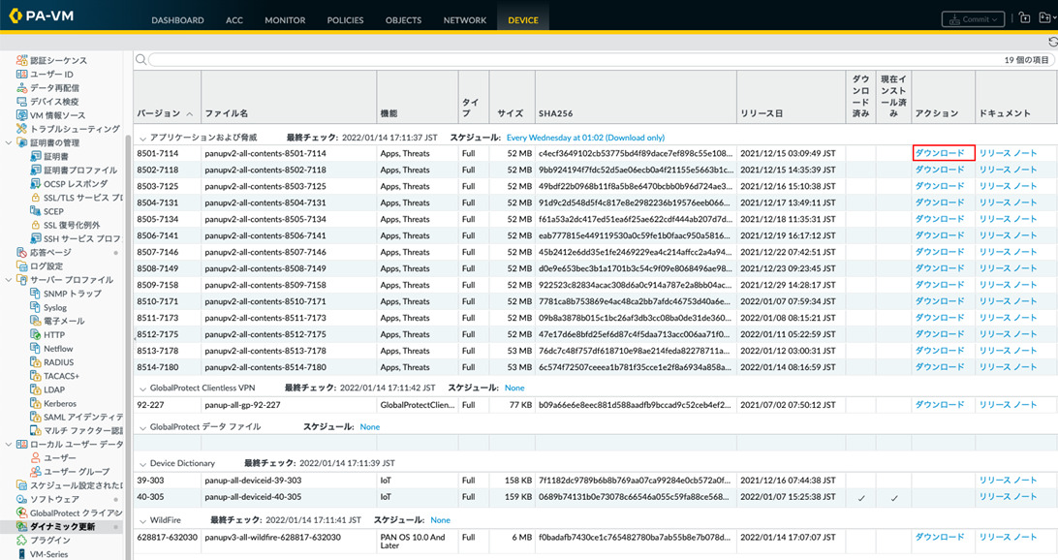
Task: Collapse the GlobalProtect Clientless VPN group
Action: (142, 389)
